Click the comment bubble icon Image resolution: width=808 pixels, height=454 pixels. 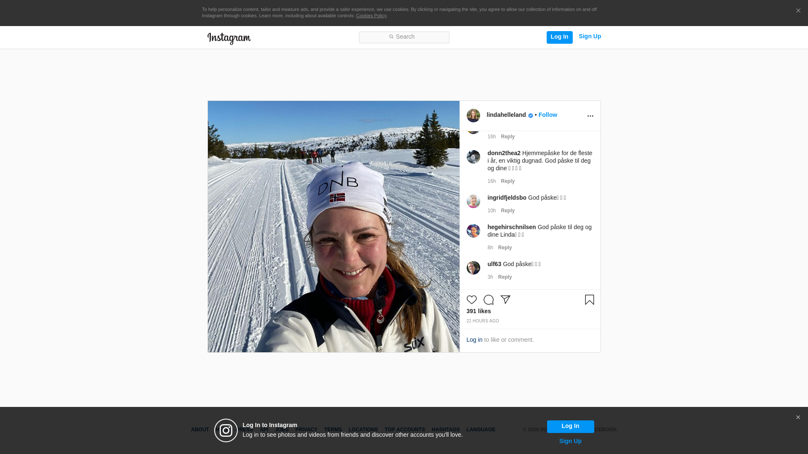tap(488, 300)
